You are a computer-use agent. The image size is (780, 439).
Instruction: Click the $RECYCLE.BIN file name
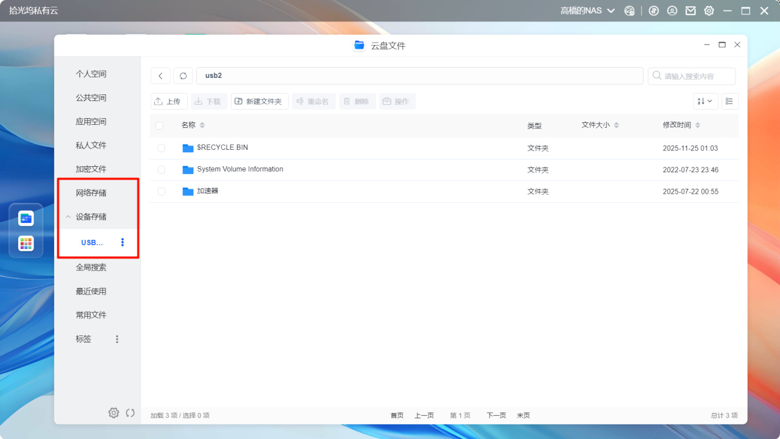(222, 147)
